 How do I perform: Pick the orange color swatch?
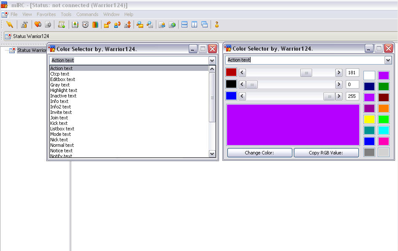coord(384,108)
